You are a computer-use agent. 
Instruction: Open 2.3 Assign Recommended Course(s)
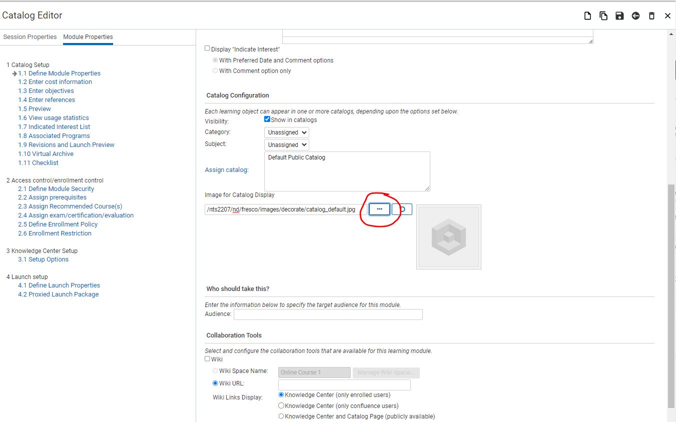70,206
